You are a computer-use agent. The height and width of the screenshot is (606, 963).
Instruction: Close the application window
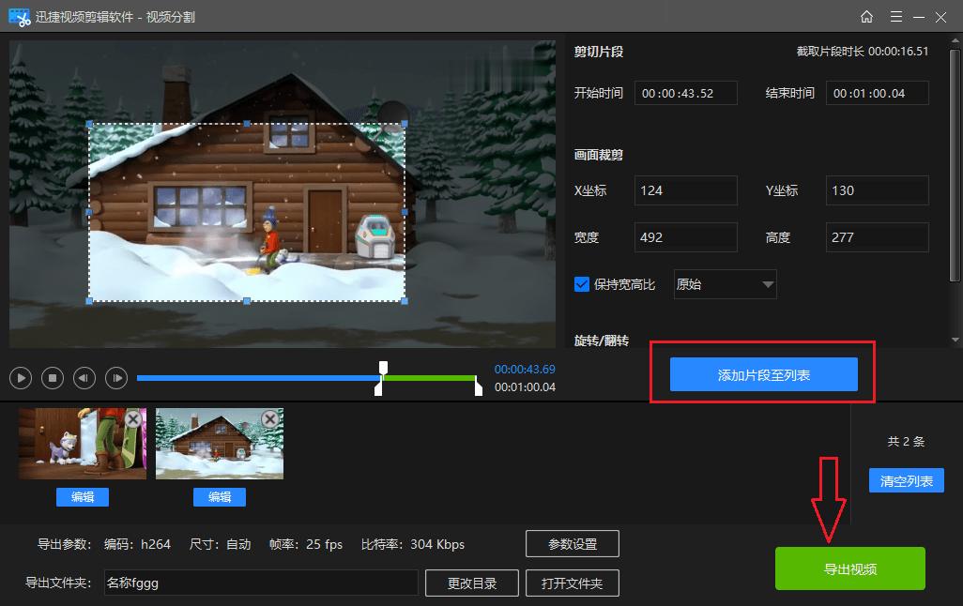click(x=940, y=17)
